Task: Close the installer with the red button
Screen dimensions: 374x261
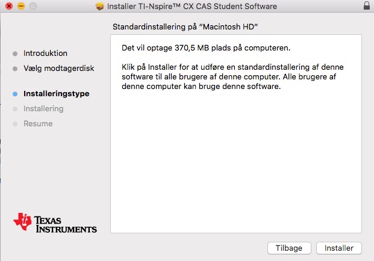Action: click(x=9, y=6)
